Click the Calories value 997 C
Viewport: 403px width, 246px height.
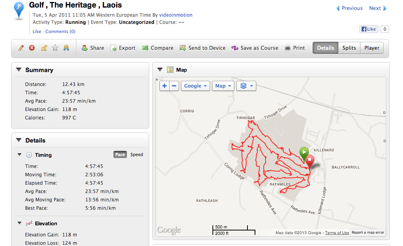click(69, 118)
